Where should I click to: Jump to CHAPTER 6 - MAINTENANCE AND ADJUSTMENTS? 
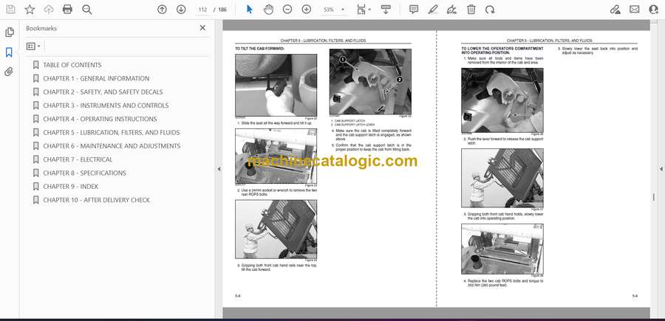click(112, 145)
